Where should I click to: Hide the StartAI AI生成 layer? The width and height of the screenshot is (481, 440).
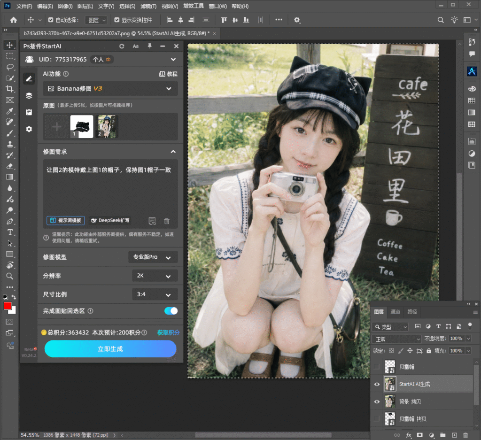377,384
